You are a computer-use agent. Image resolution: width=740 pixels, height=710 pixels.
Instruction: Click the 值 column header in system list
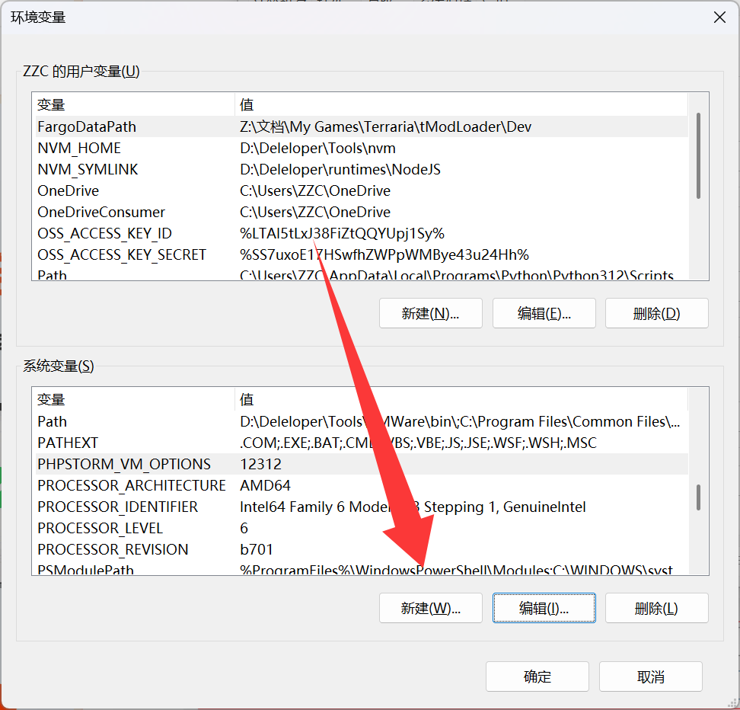[x=461, y=399]
